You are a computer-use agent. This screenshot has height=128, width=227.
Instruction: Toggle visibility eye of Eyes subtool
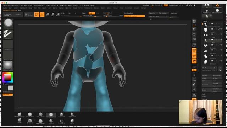pyautogui.click(x=221, y=34)
